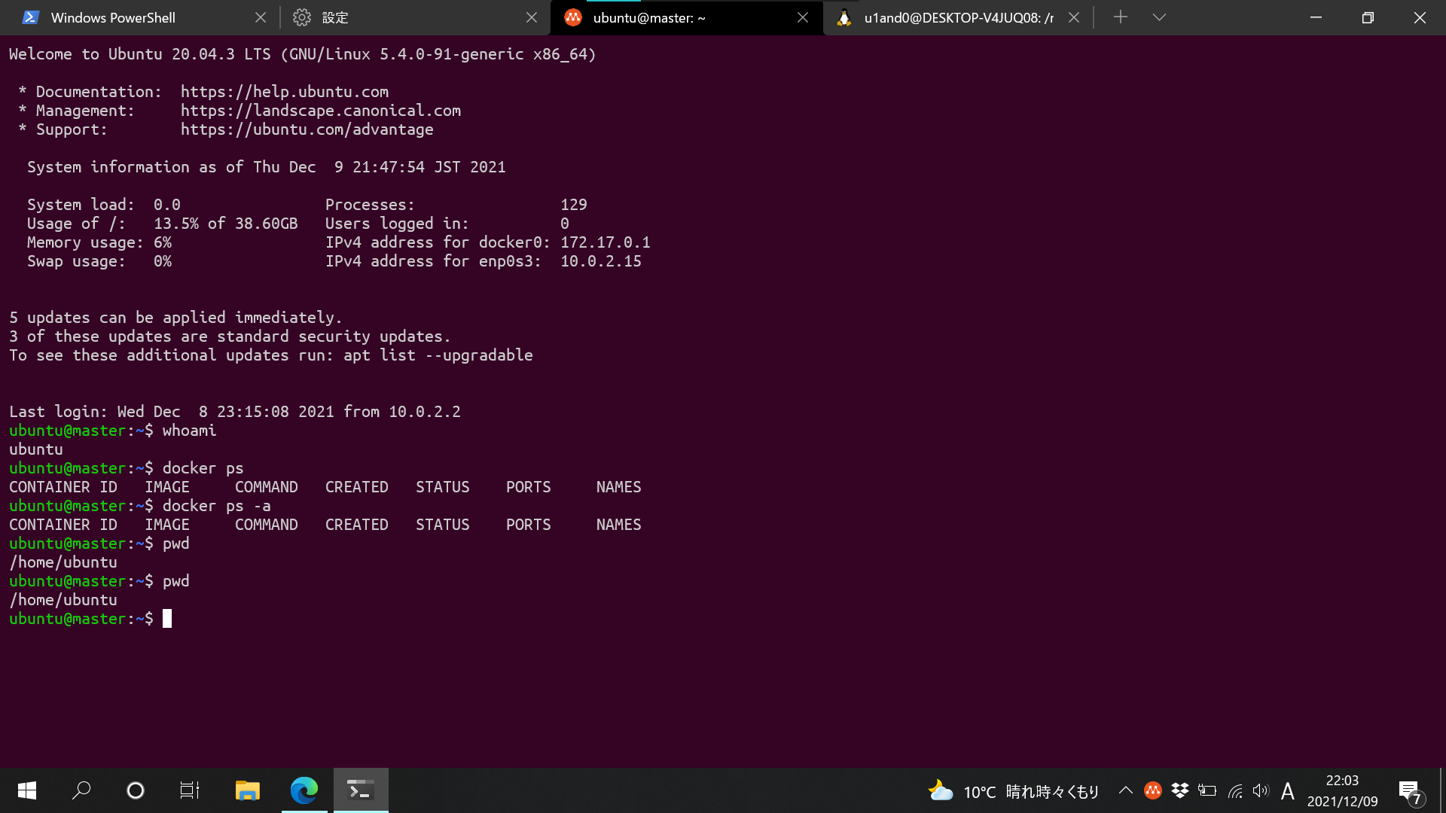Click the taskbar search magnifier icon
This screenshot has height=813, width=1446.
point(81,790)
